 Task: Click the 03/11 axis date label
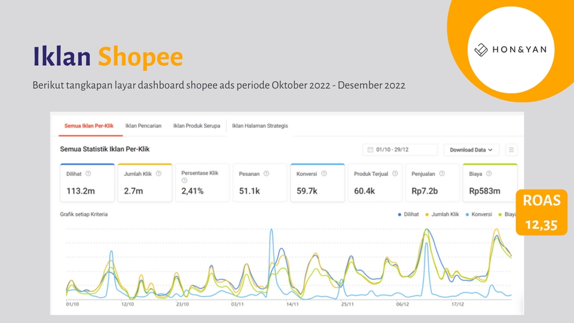click(x=237, y=304)
